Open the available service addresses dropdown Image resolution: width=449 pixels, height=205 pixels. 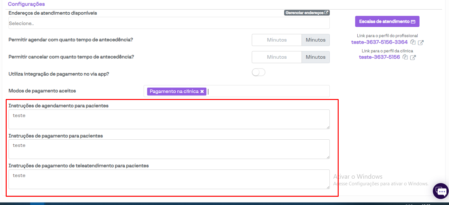[169, 23]
